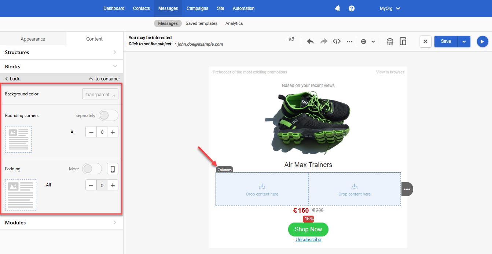The image size is (492, 254).
Task: Open the Dashboard menu
Action: click(x=114, y=8)
